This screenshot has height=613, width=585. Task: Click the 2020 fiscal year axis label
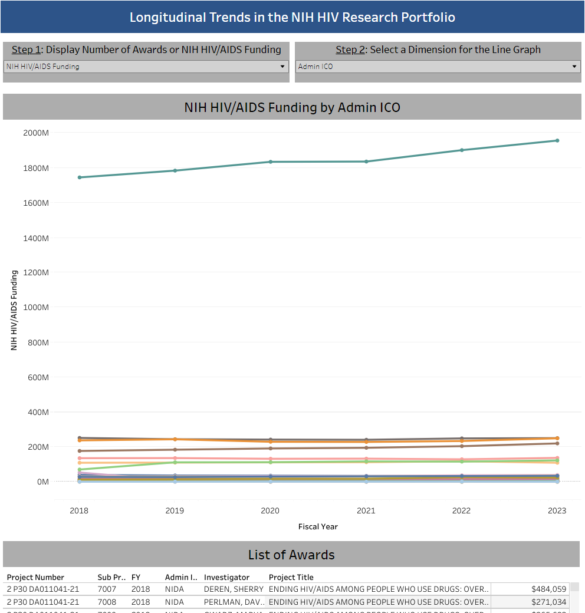[x=270, y=510]
